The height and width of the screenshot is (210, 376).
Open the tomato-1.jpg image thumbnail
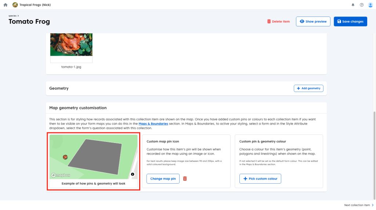click(71, 46)
